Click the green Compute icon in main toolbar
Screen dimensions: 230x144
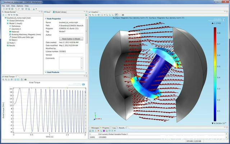34,9
